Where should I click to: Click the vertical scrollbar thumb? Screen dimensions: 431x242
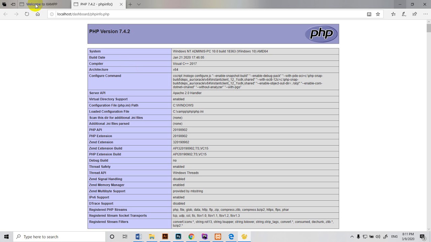(x=429, y=28)
